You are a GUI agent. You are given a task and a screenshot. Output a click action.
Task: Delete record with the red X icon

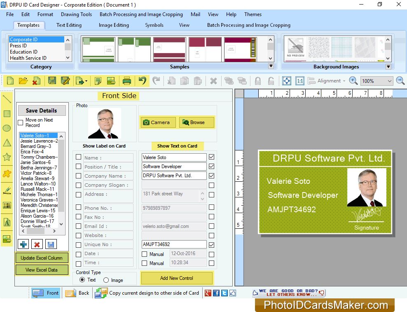37,244
